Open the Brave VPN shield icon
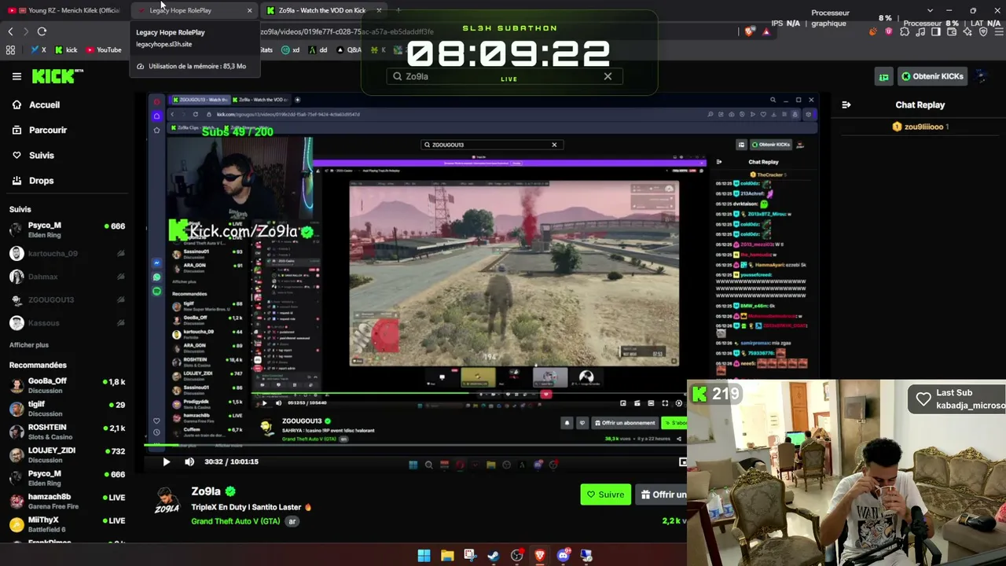1006x566 pixels. click(x=983, y=31)
